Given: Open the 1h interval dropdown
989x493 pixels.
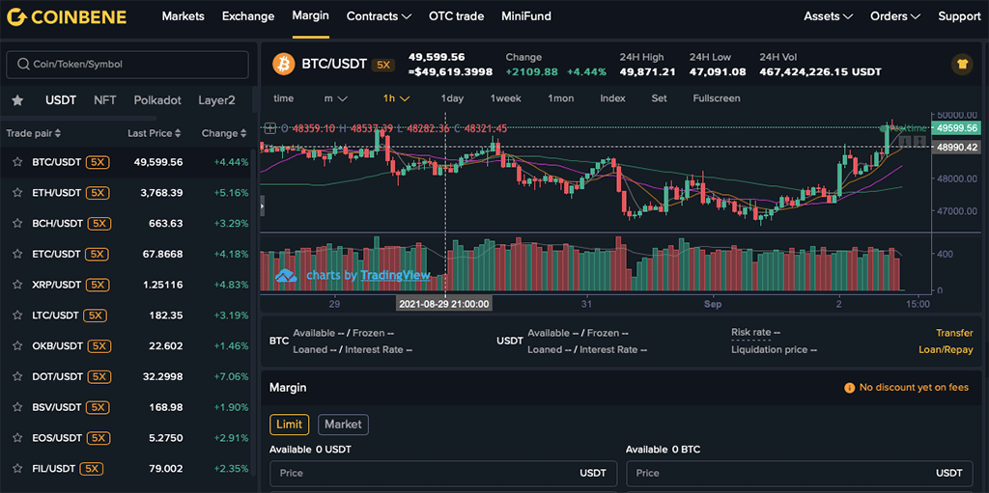Looking at the screenshot, I should tap(397, 98).
